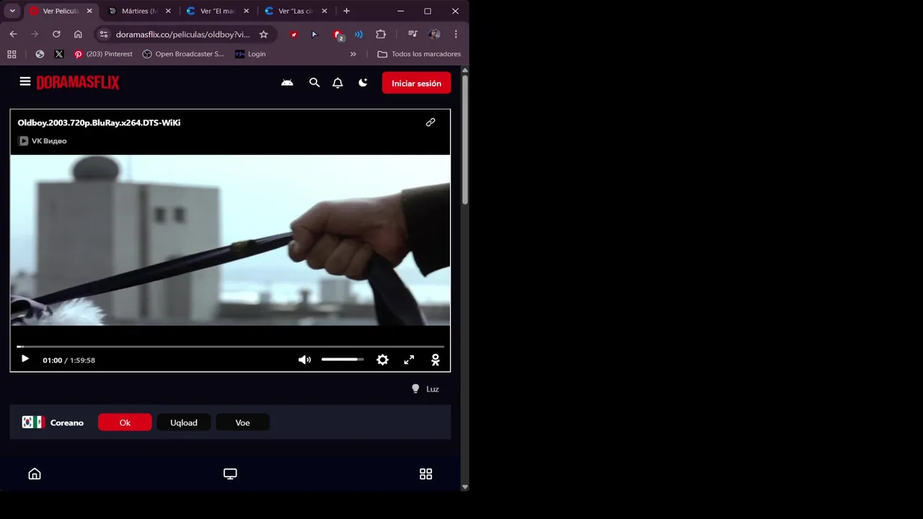Open the globe bookmark

(x=40, y=54)
